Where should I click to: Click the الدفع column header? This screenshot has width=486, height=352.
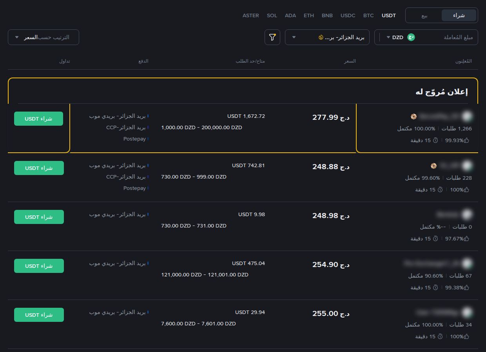[x=143, y=61]
